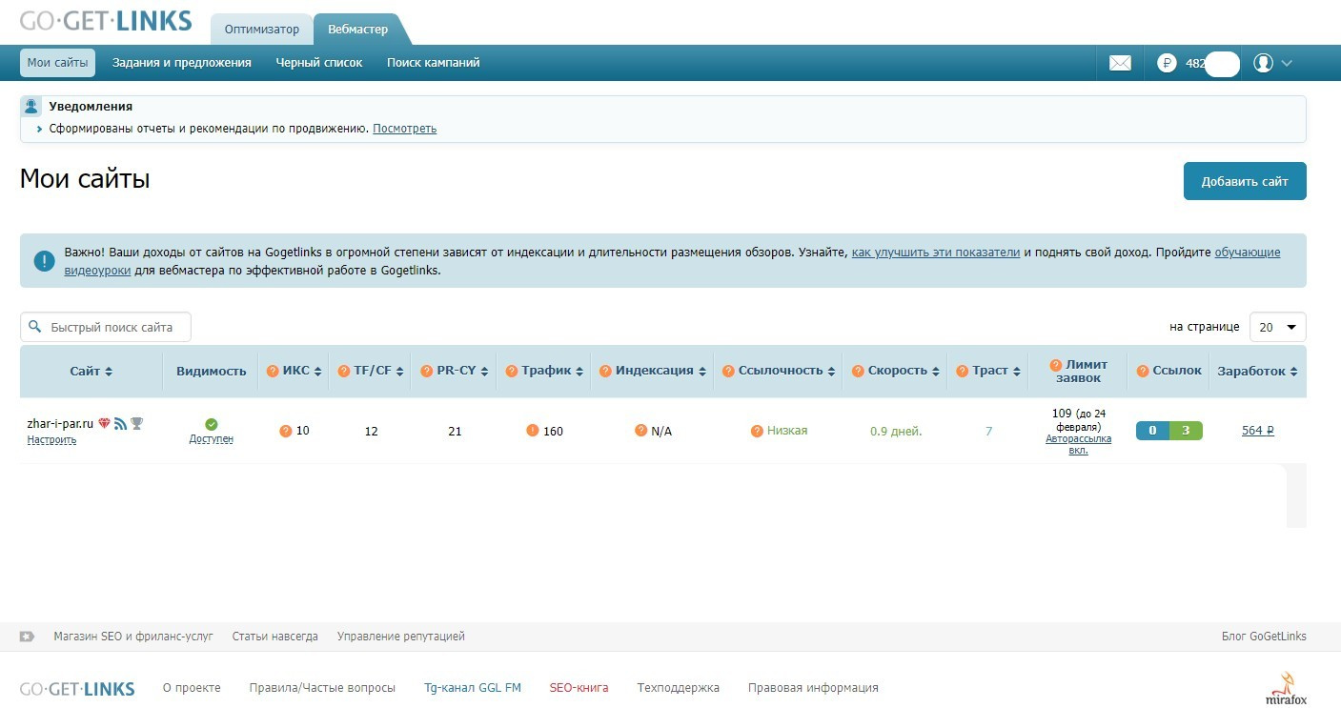
Task: Open the Мои сайты menu item
Action: click(58, 63)
